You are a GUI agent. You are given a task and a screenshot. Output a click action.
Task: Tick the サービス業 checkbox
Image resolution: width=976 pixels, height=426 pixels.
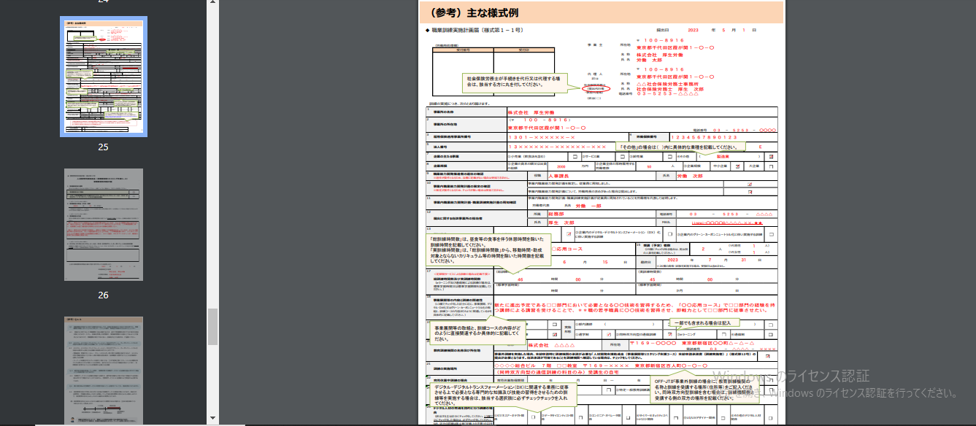pyautogui.click(x=623, y=157)
